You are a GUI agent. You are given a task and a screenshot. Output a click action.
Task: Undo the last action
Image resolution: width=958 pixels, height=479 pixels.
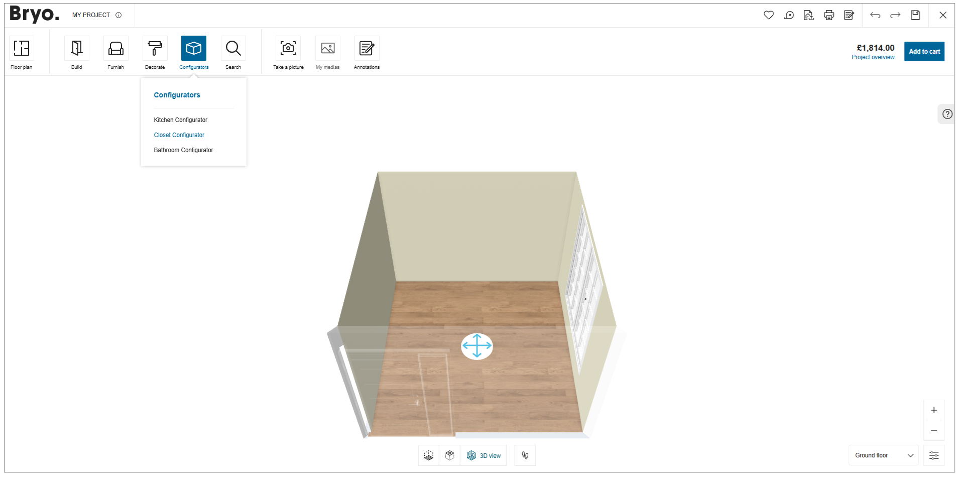pyautogui.click(x=875, y=15)
